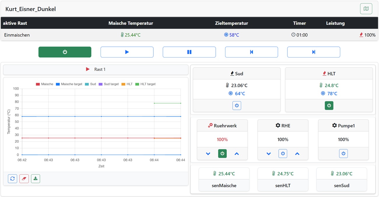Screen dimensions: 379x197
Task: Toggle the main green power button
Action: pyautogui.click(x=65, y=52)
